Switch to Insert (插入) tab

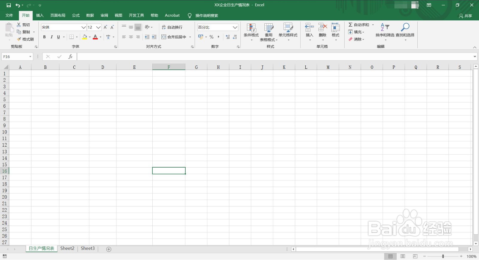pyautogui.click(x=40, y=15)
